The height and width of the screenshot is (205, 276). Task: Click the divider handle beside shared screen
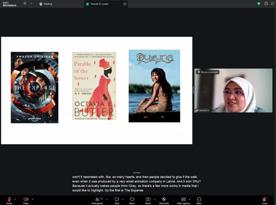pyautogui.click(x=193, y=90)
